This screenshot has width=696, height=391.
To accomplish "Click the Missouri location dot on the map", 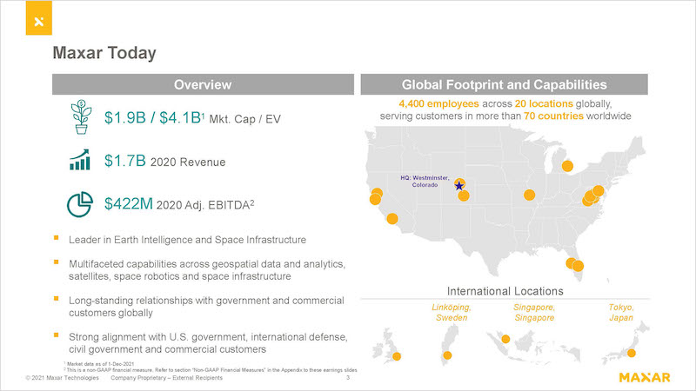I will pyautogui.click(x=529, y=195).
